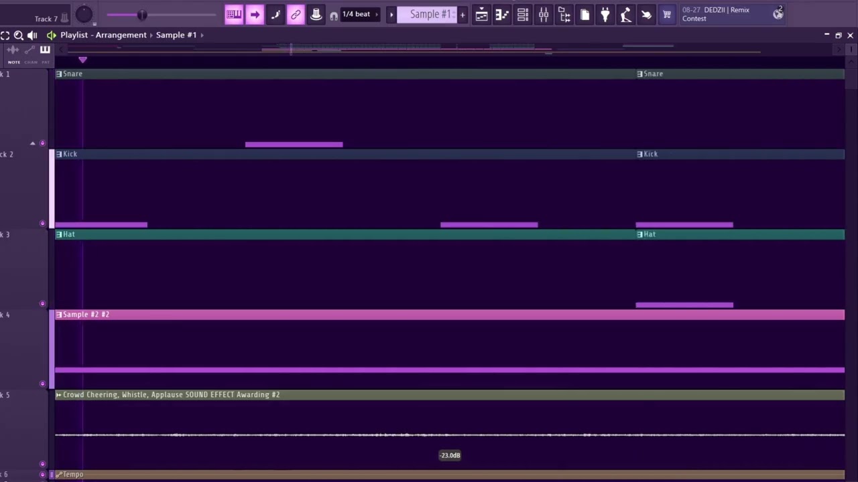This screenshot has width=858, height=482.
Task: Open the tempo tapper icon
Action: click(x=626, y=14)
